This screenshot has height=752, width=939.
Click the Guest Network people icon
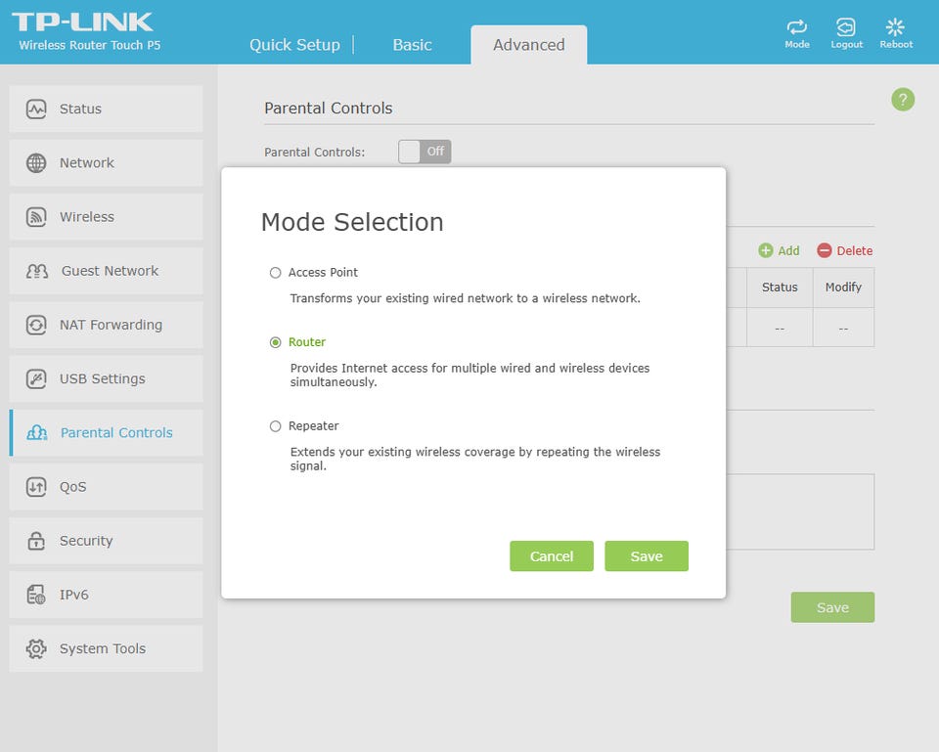(36, 271)
